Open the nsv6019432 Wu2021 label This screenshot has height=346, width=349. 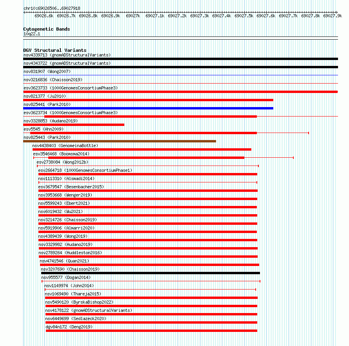(60, 211)
